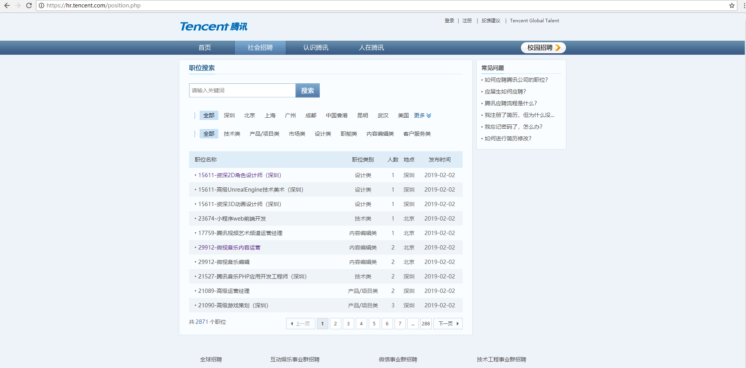Viewport: 746px width, 368px height.
Task: Filter jobs by 技术类 category
Action: pyautogui.click(x=232, y=134)
